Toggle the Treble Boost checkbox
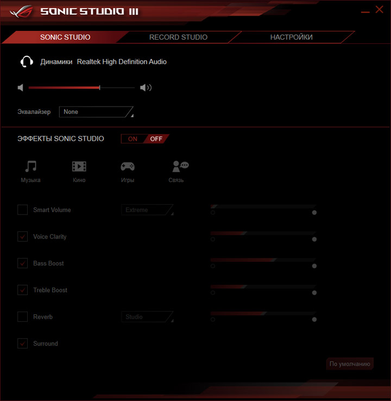The height and width of the screenshot is (401, 391). pos(23,290)
